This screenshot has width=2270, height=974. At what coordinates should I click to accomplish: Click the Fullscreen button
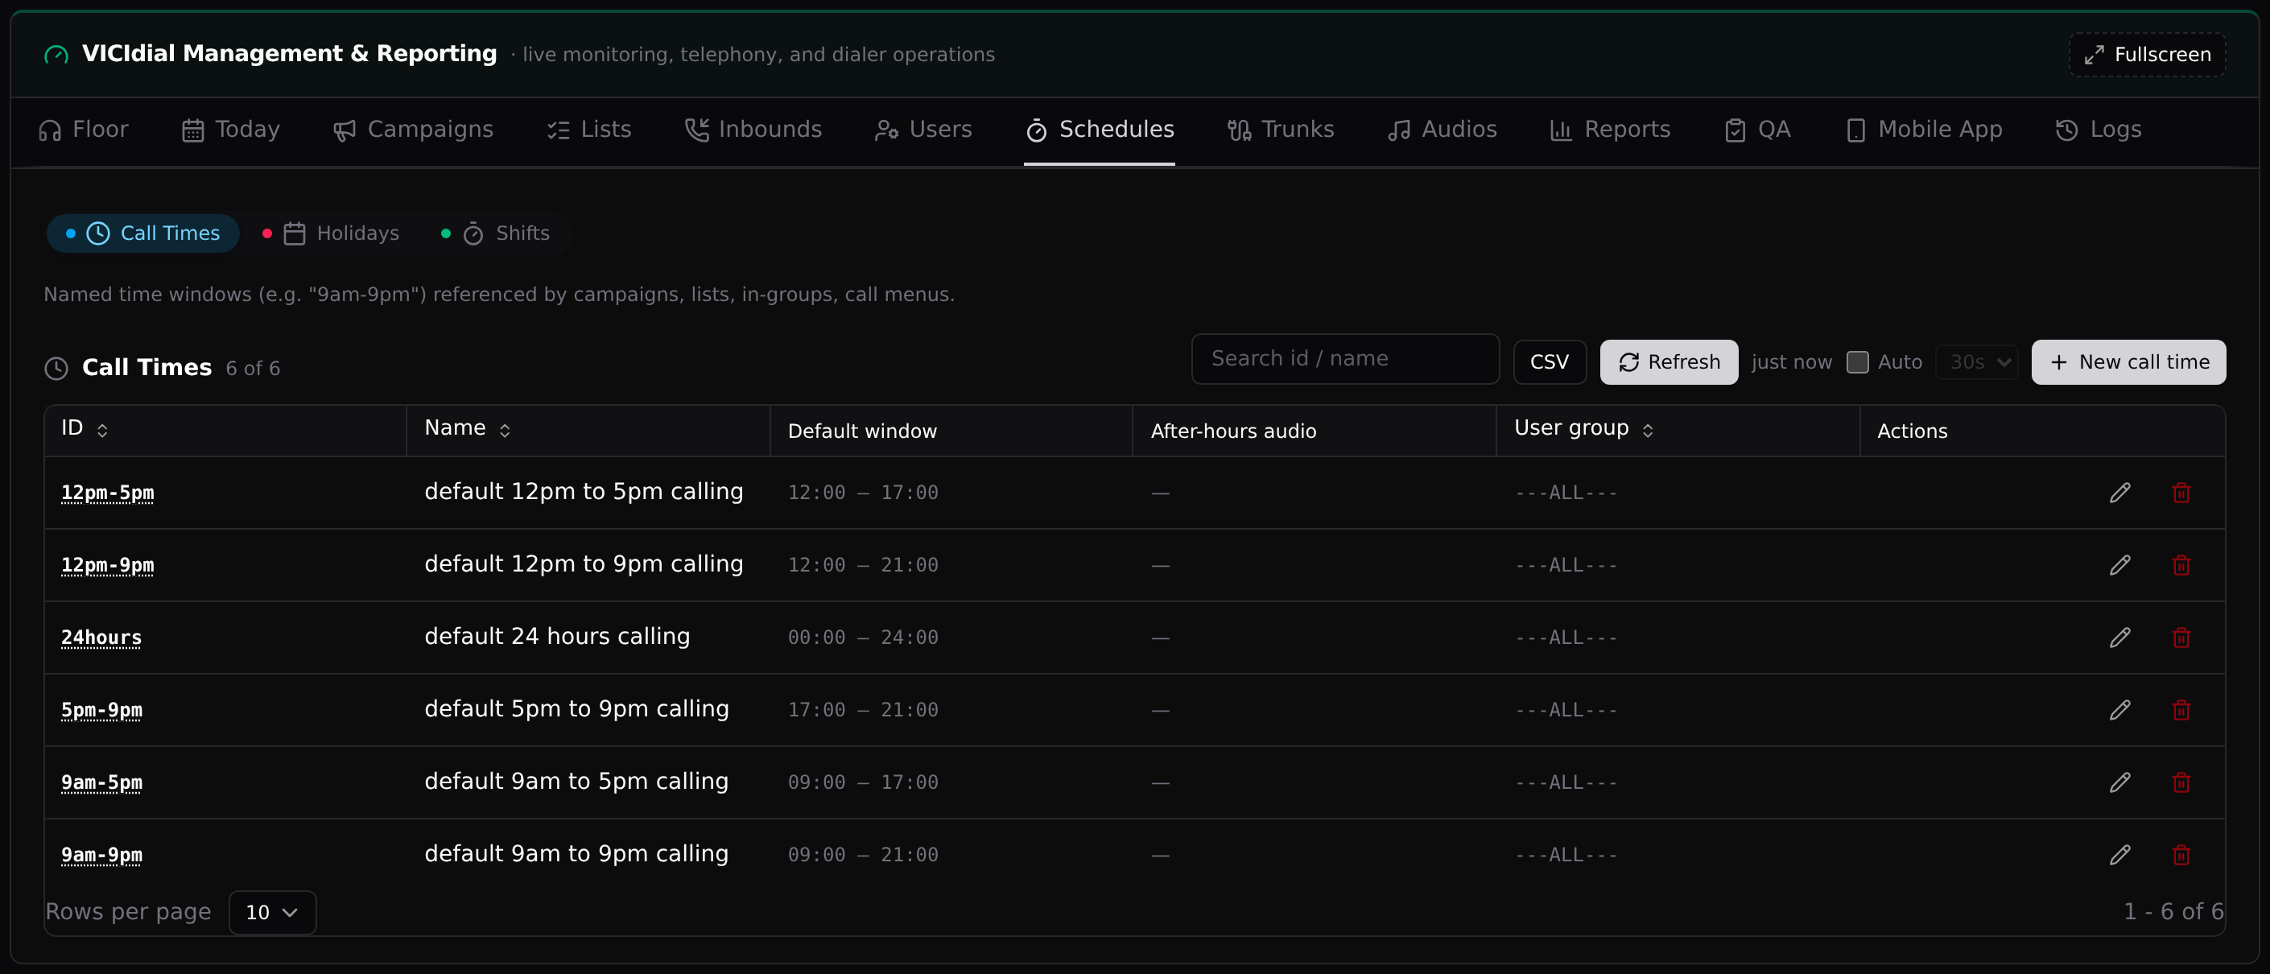pyautogui.click(x=2148, y=55)
